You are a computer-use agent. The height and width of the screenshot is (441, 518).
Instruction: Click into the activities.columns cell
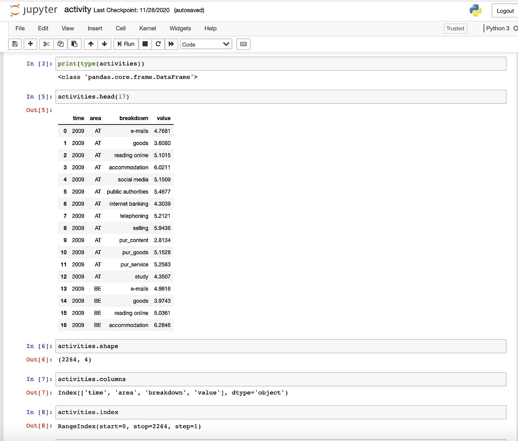[x=281, y=379]
